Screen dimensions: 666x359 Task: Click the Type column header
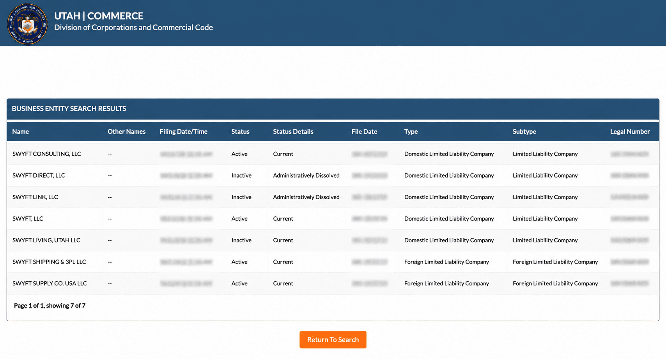411,132
